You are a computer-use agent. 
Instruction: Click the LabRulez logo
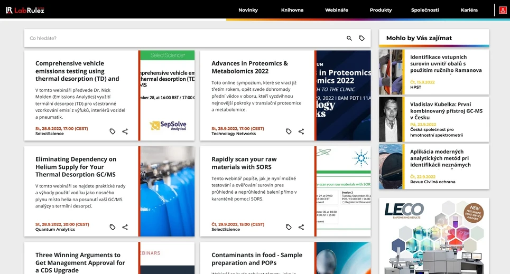[x=25, y=10]
